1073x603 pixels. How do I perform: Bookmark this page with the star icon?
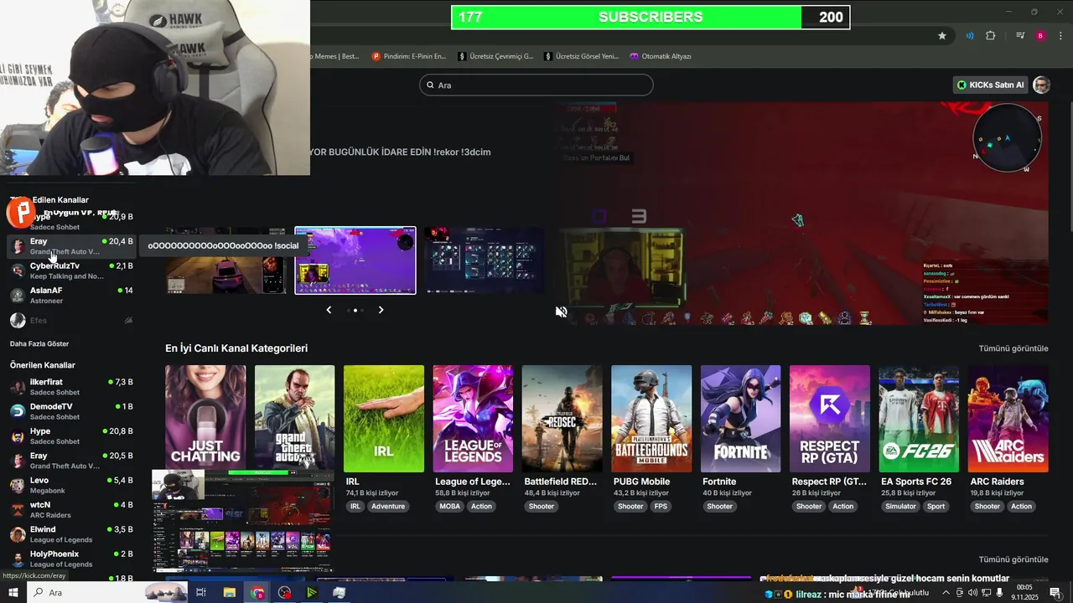tap(942, 36)
